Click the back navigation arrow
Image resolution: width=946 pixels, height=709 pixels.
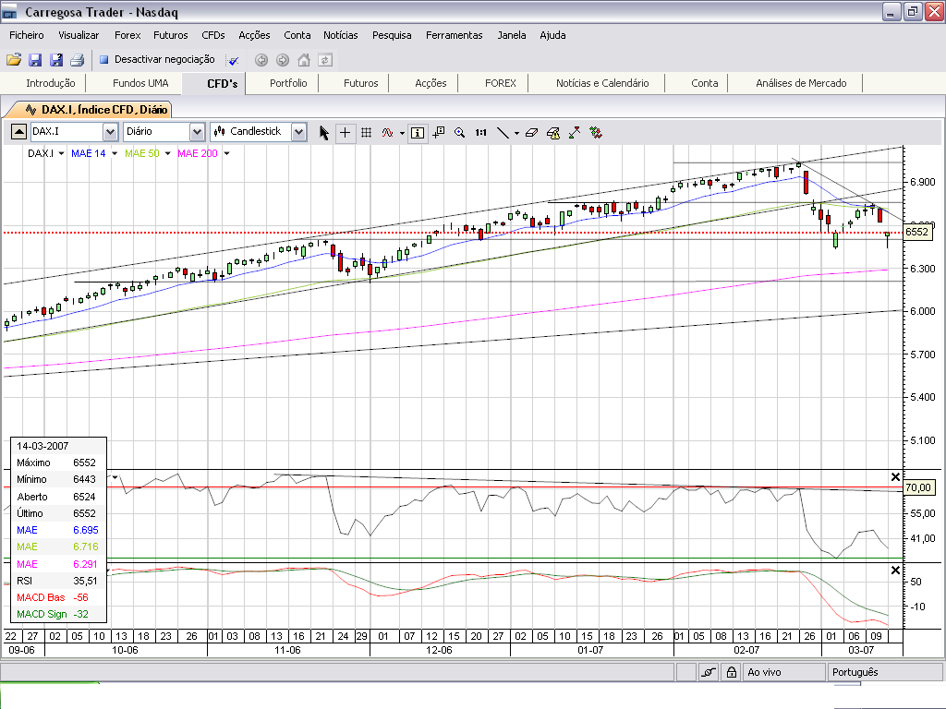click(x=261, y=60)
